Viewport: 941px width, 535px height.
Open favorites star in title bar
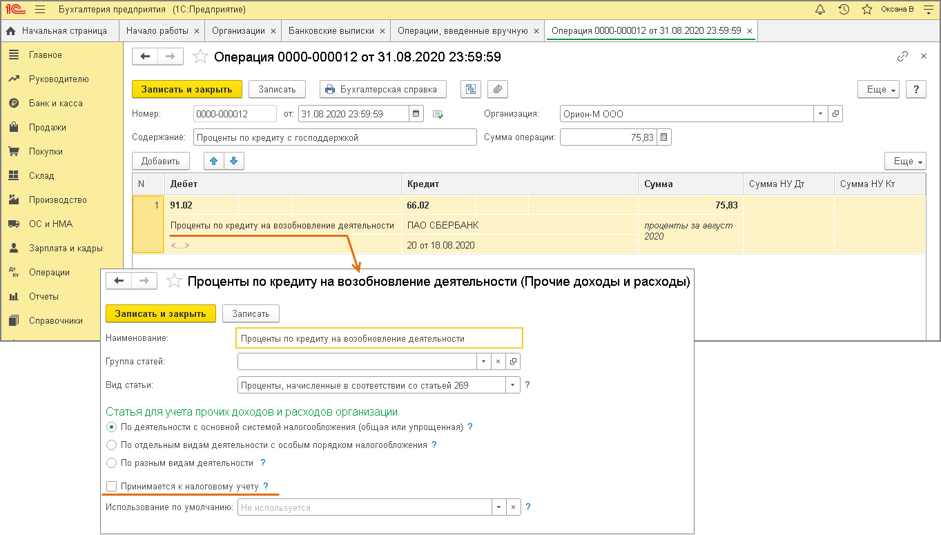pos(866,10)
